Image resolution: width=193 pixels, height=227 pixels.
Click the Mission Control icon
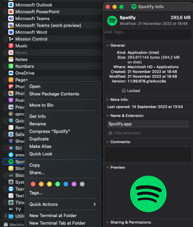[x=11, y=39]
